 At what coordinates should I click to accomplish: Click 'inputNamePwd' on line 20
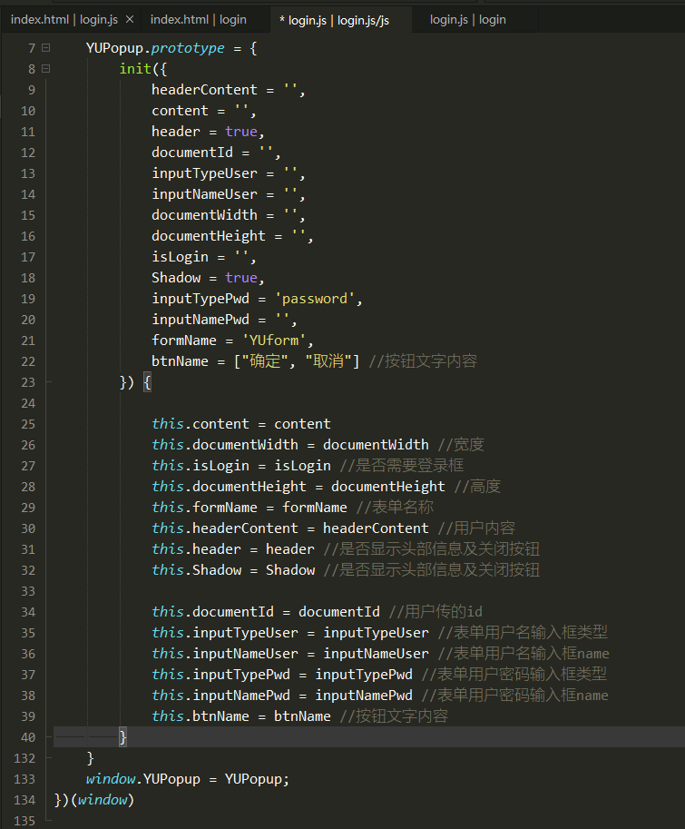click(201, 320)
